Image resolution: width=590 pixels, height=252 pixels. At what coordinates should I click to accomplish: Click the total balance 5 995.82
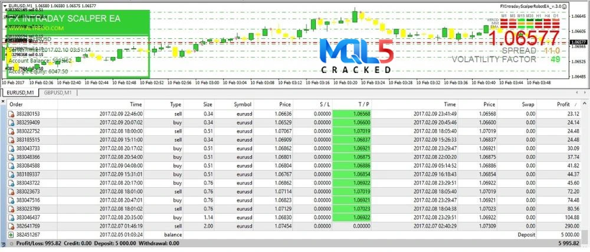[x=569, y=243]
